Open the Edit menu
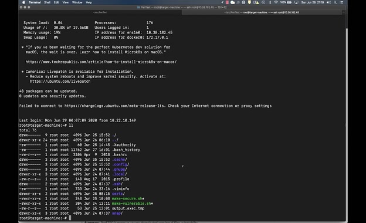366x223 pixels. click(56, 2)
